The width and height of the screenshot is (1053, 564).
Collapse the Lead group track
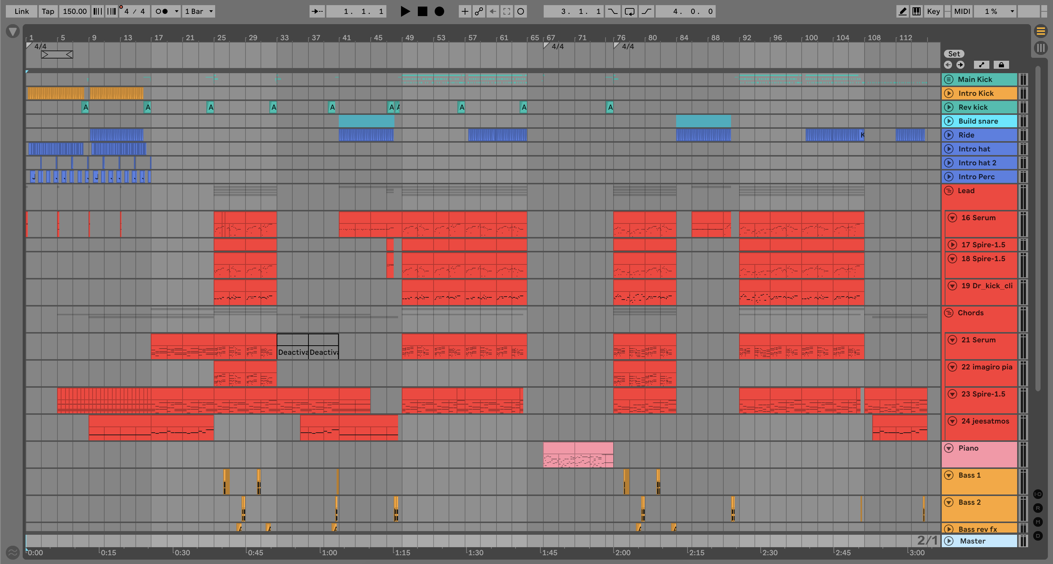point(949,191)
